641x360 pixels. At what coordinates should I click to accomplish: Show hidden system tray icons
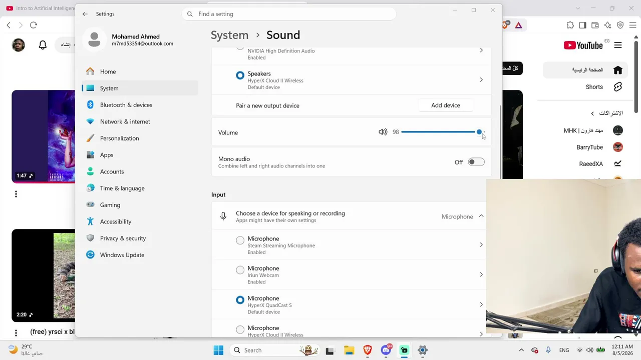[x=521, y=350]
